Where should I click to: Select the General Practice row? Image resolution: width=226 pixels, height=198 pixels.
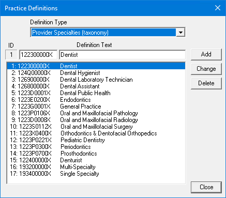(x=96, y=106)
